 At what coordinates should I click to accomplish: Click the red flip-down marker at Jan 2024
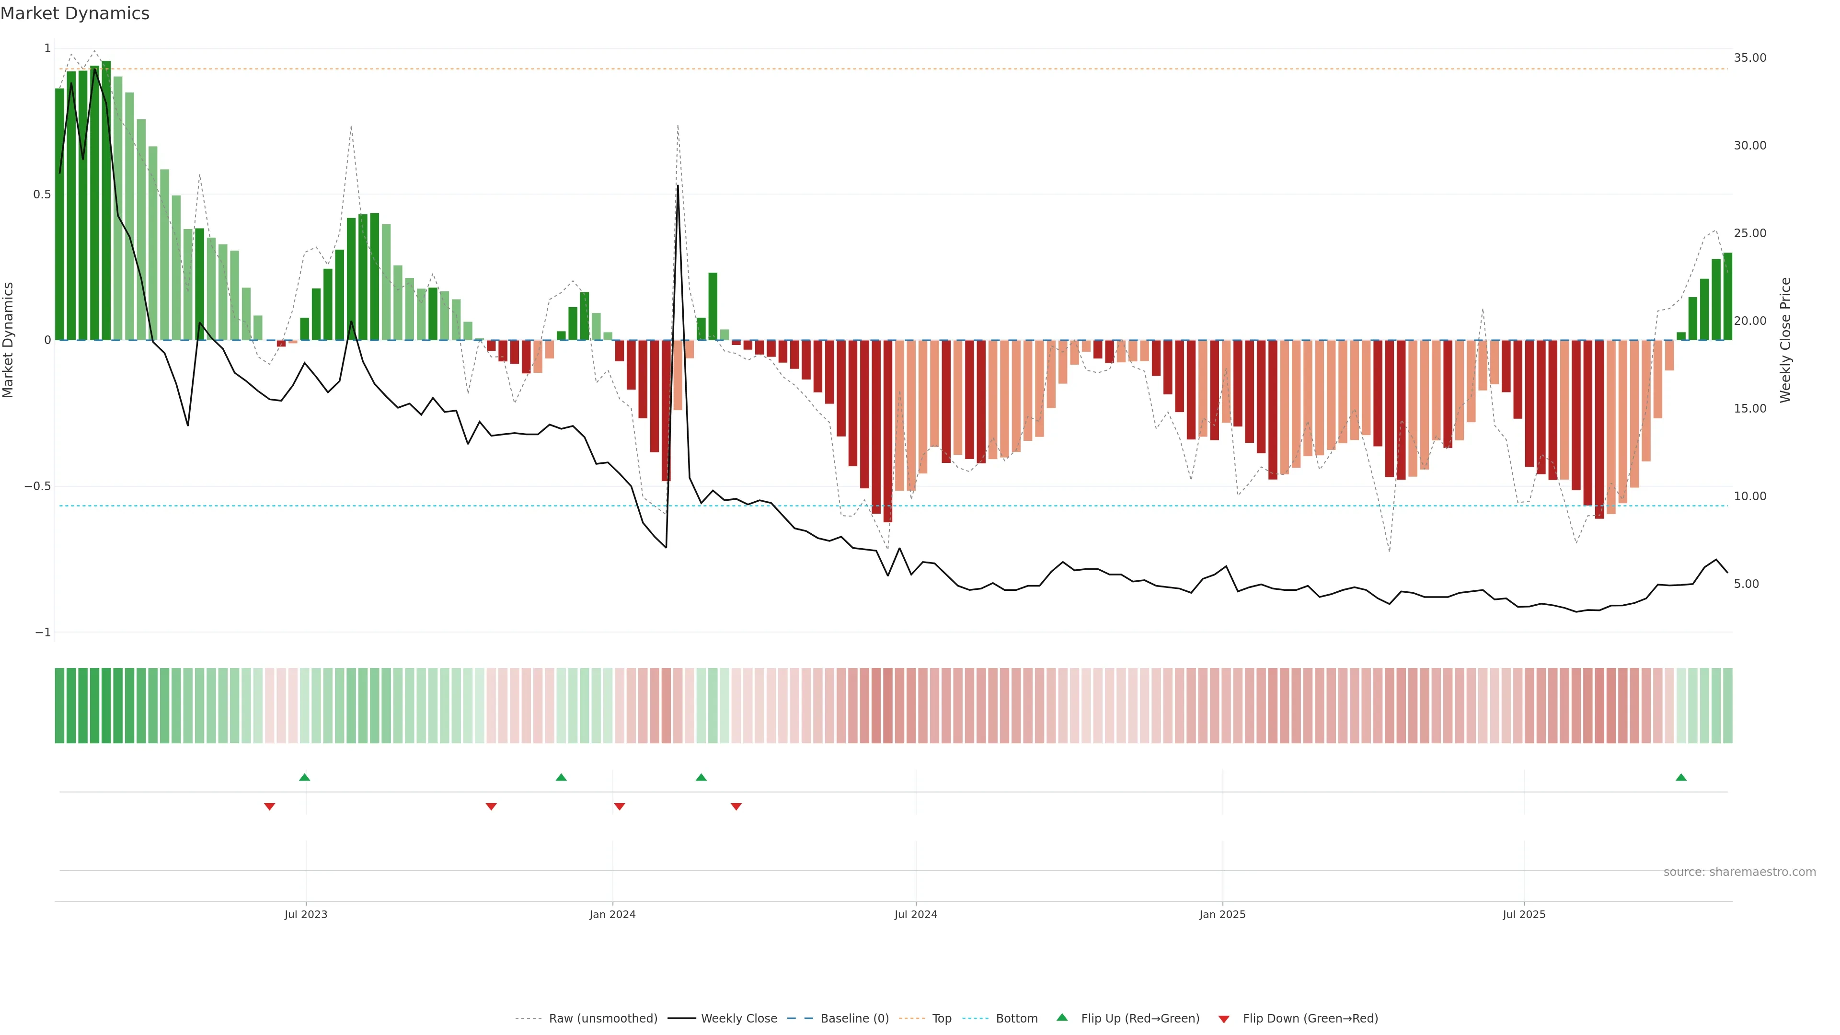tap(619, 806)
